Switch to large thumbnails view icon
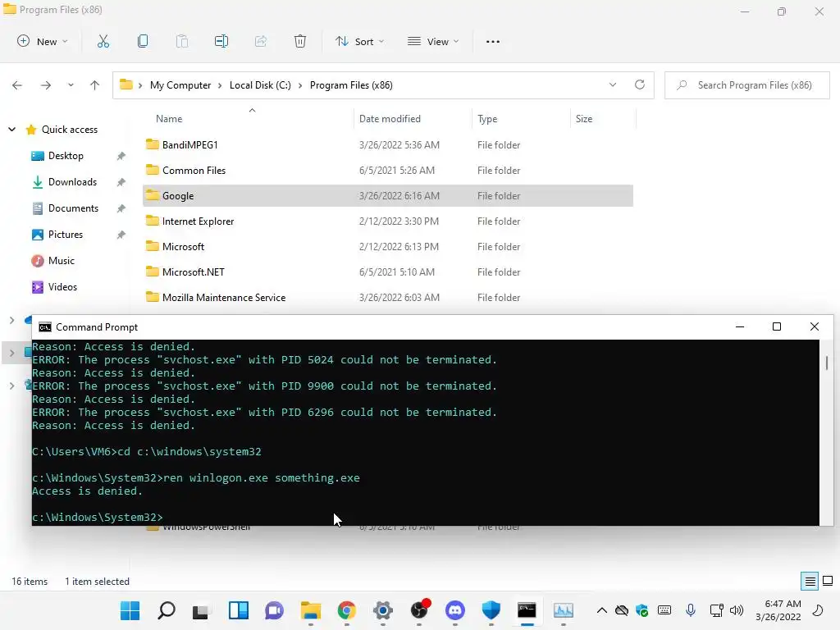 point(828,581)
